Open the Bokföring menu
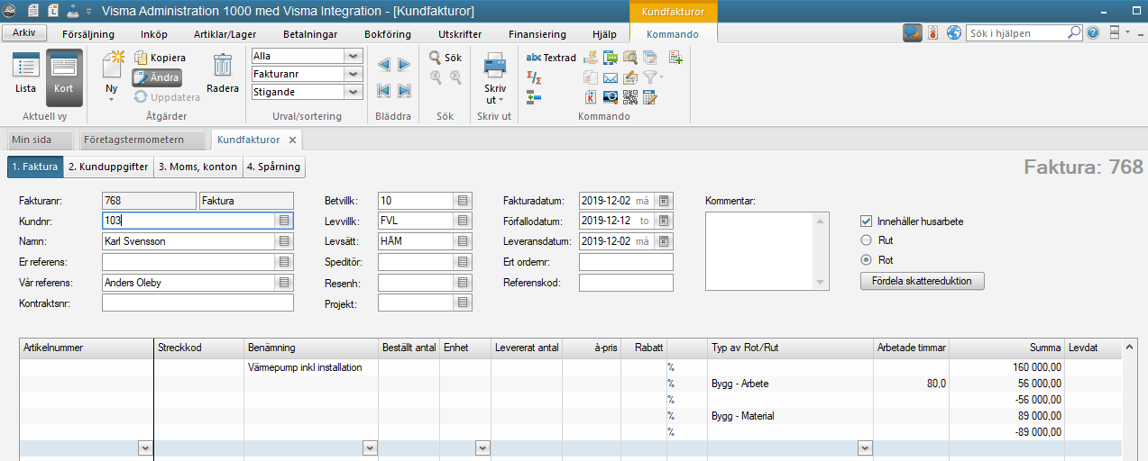The image size is (1148, 461). pos(387,34)
